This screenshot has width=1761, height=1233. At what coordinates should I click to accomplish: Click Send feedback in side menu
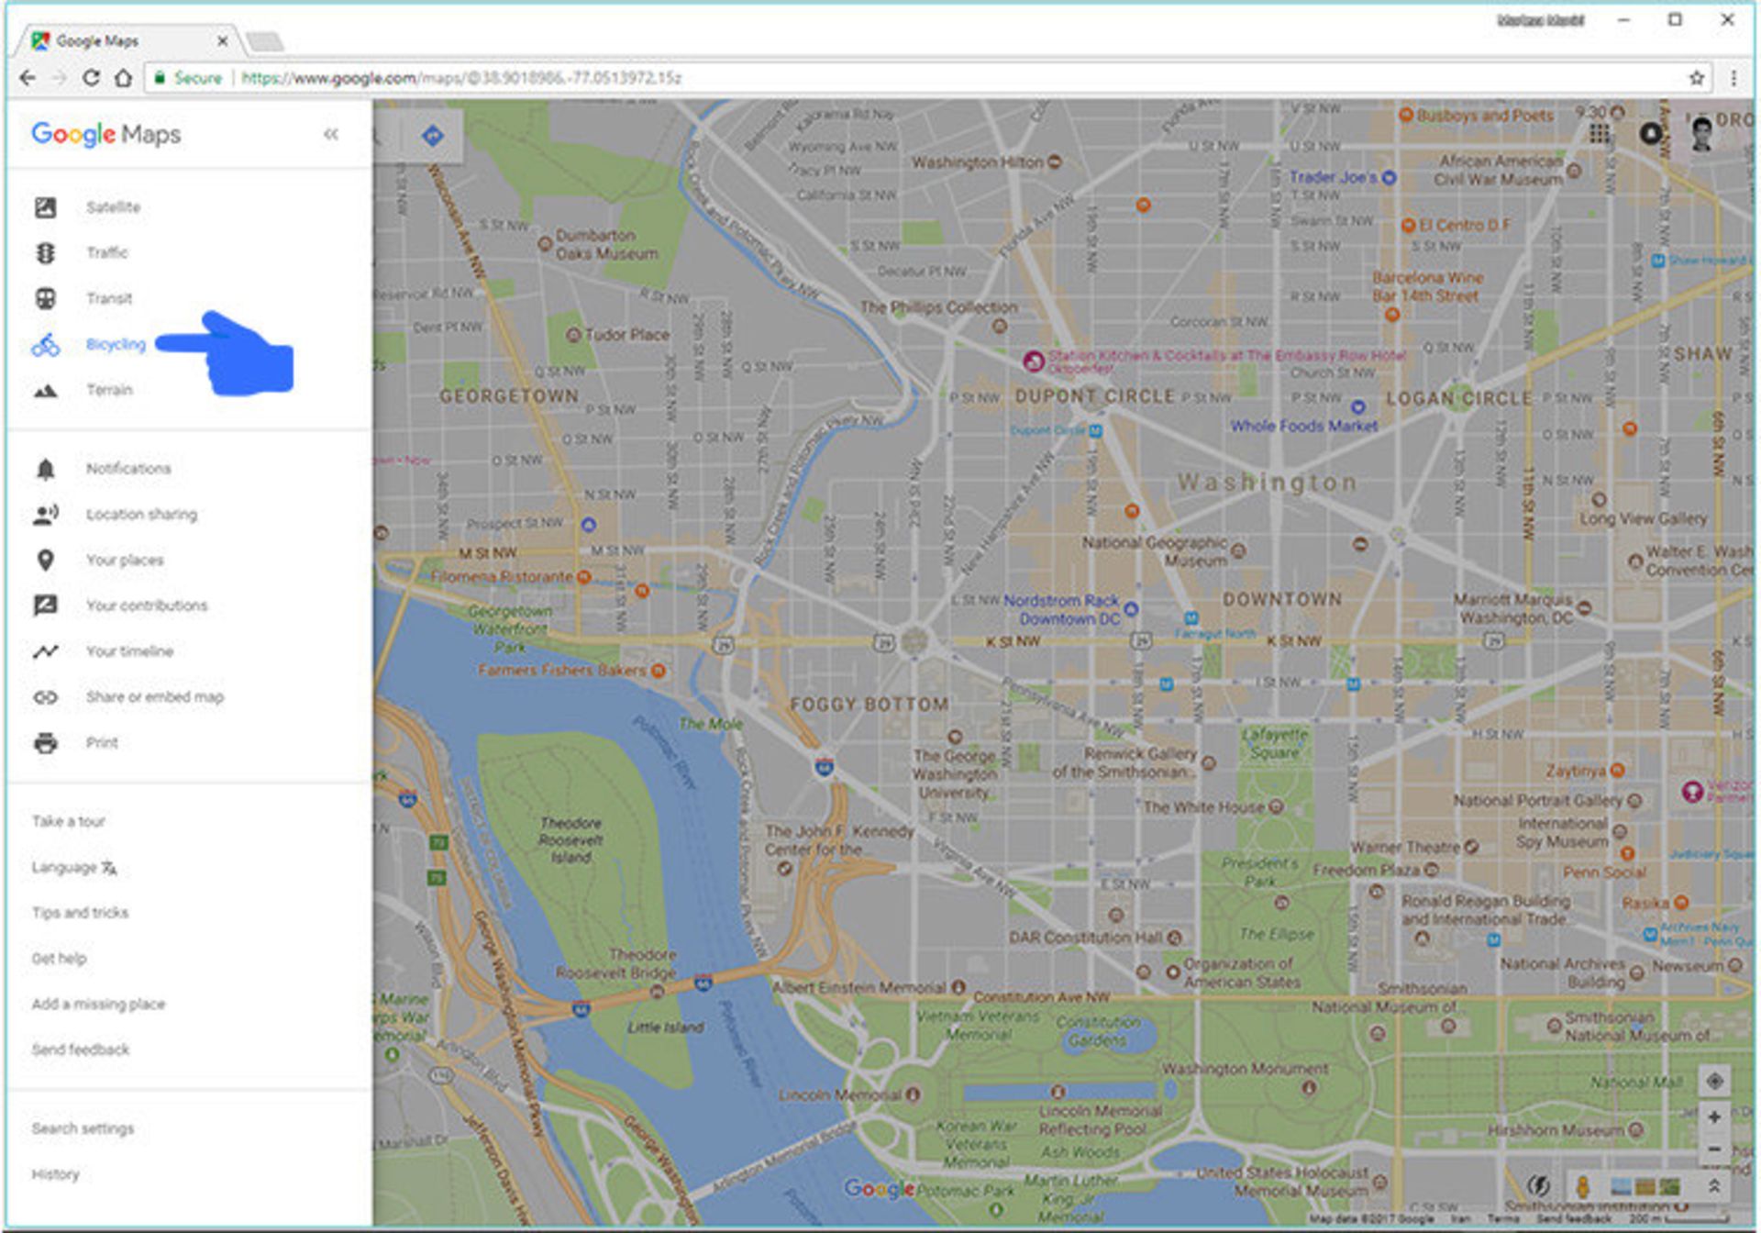(80, 1050)
